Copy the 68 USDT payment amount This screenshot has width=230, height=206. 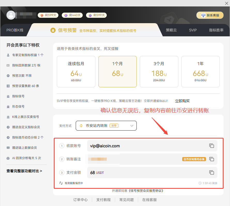tap(211, 173)
